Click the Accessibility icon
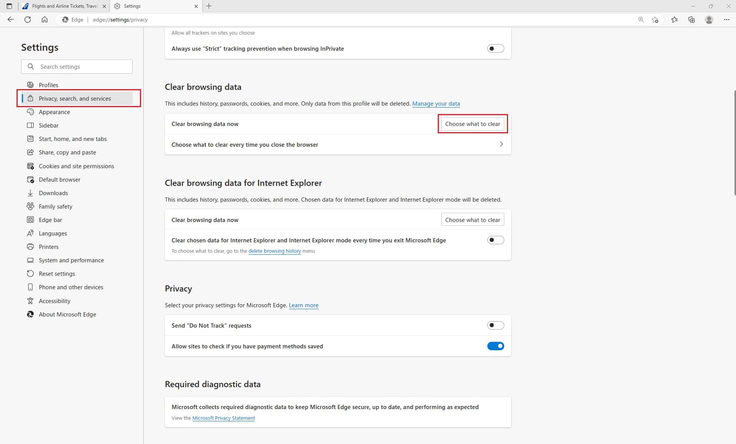The image size is (736, 444). click(x=30, y=301)
